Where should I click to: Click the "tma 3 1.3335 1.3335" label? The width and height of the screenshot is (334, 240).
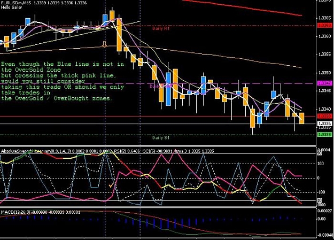(194, 151)
